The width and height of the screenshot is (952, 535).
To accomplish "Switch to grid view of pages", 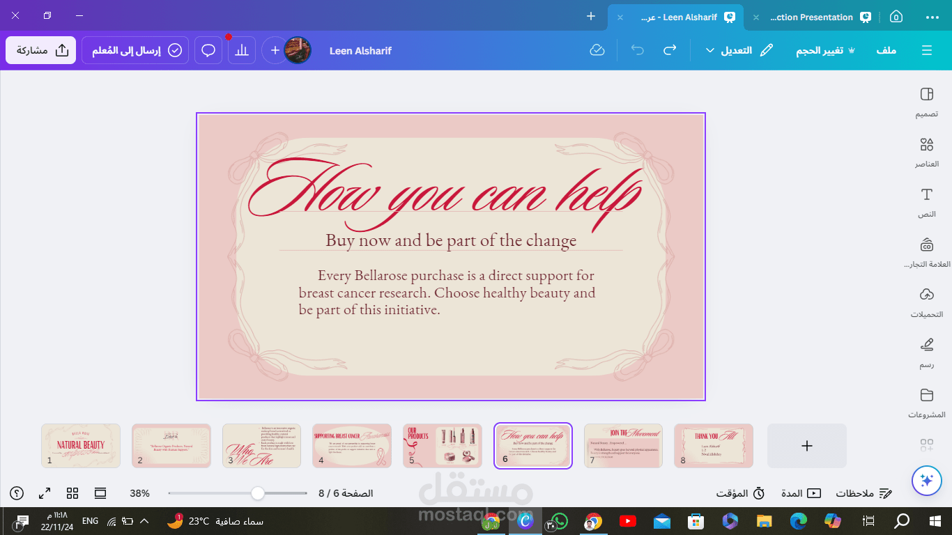I will click(x=72, y=493).
